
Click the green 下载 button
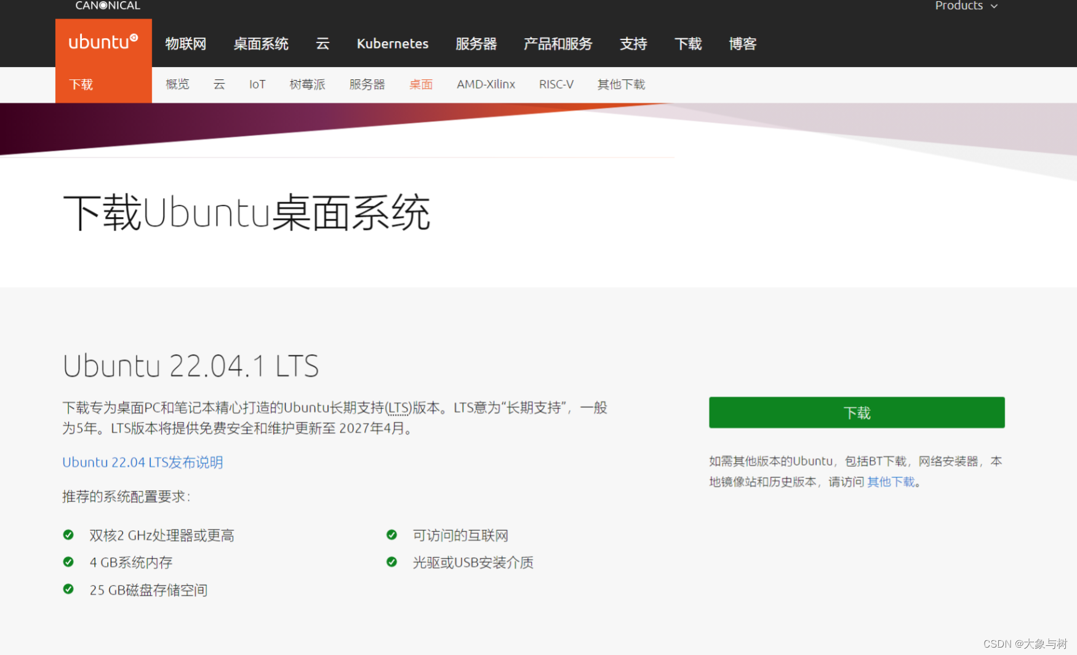click(x=857, y=413)
